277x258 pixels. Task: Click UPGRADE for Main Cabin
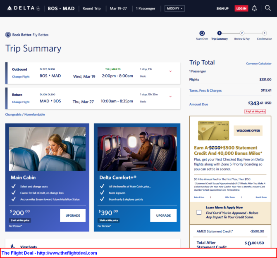coord(73,215)
